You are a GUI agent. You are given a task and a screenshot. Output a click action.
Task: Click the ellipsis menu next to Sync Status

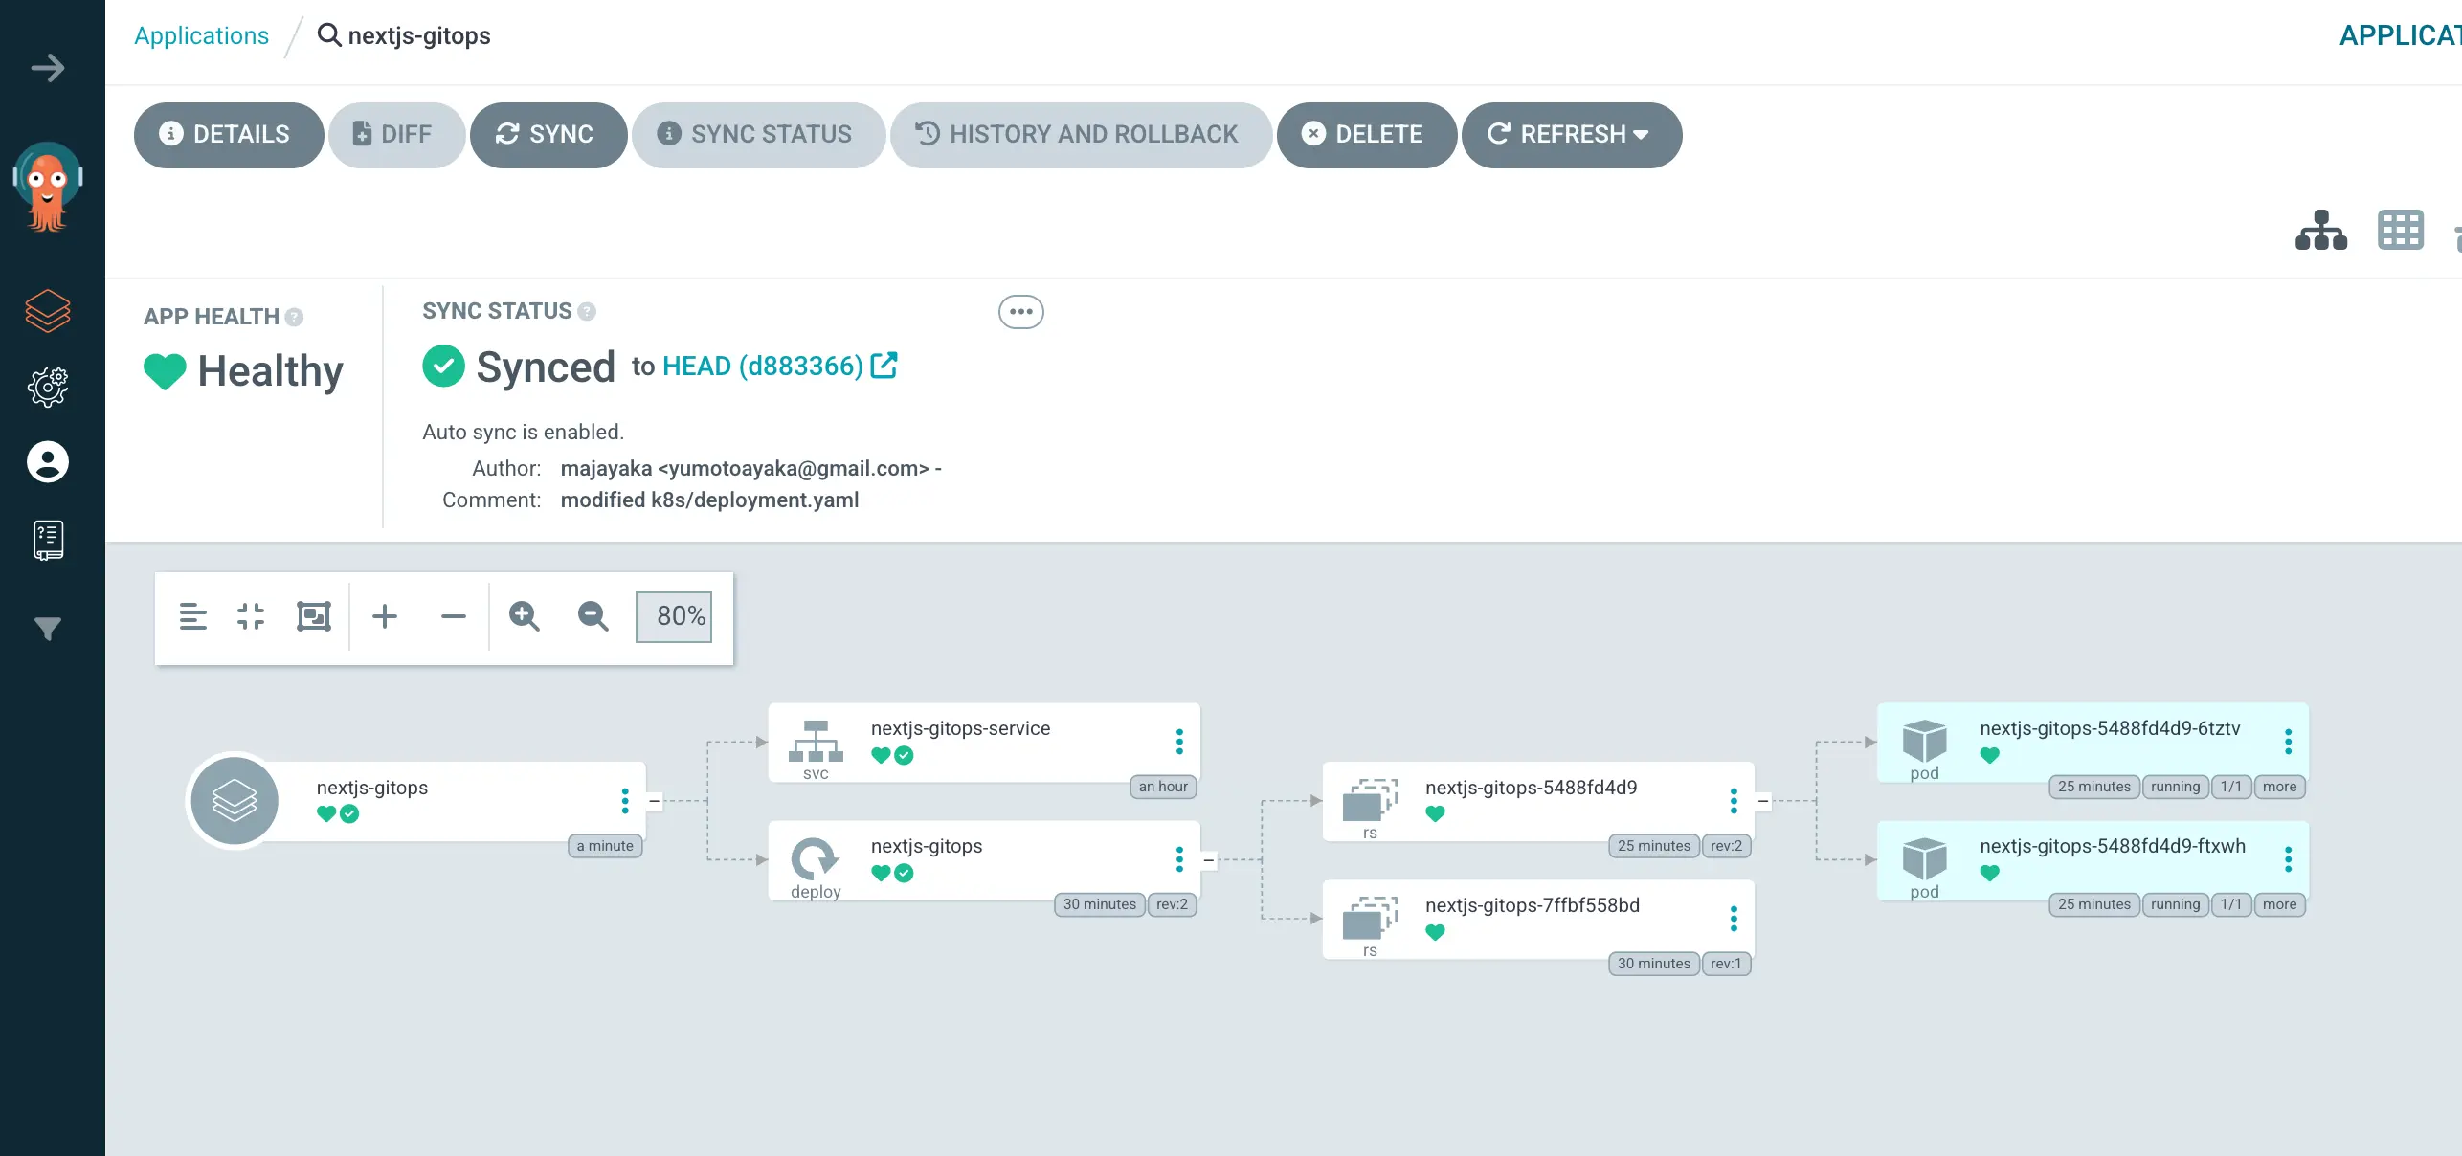point(1021,312)
